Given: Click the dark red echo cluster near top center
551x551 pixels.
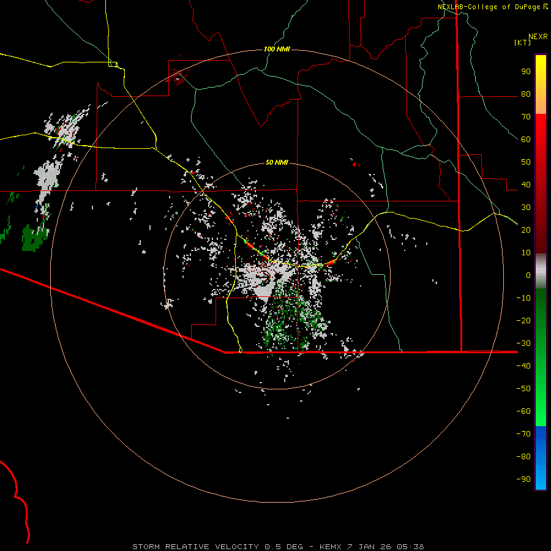Looking at the screenshot, I should 178,76.
